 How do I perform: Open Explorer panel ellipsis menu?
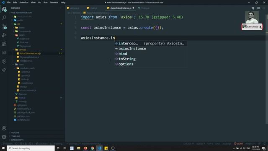60,8
